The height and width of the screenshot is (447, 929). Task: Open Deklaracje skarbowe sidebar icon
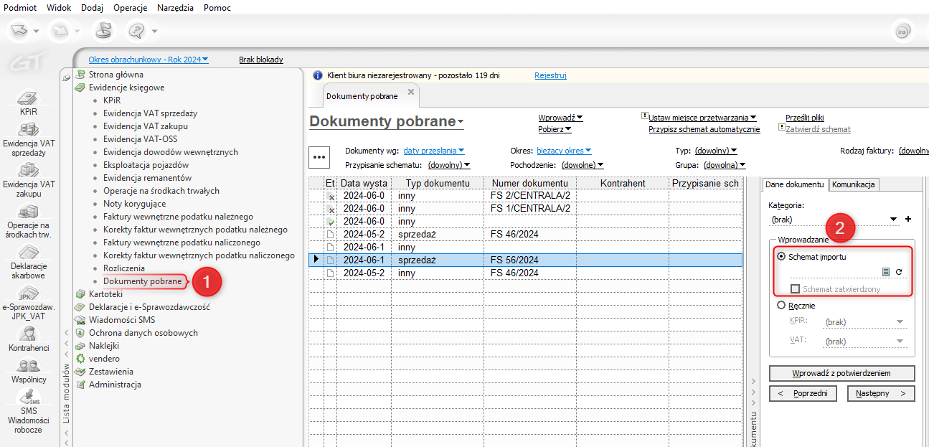coord(28,253)
